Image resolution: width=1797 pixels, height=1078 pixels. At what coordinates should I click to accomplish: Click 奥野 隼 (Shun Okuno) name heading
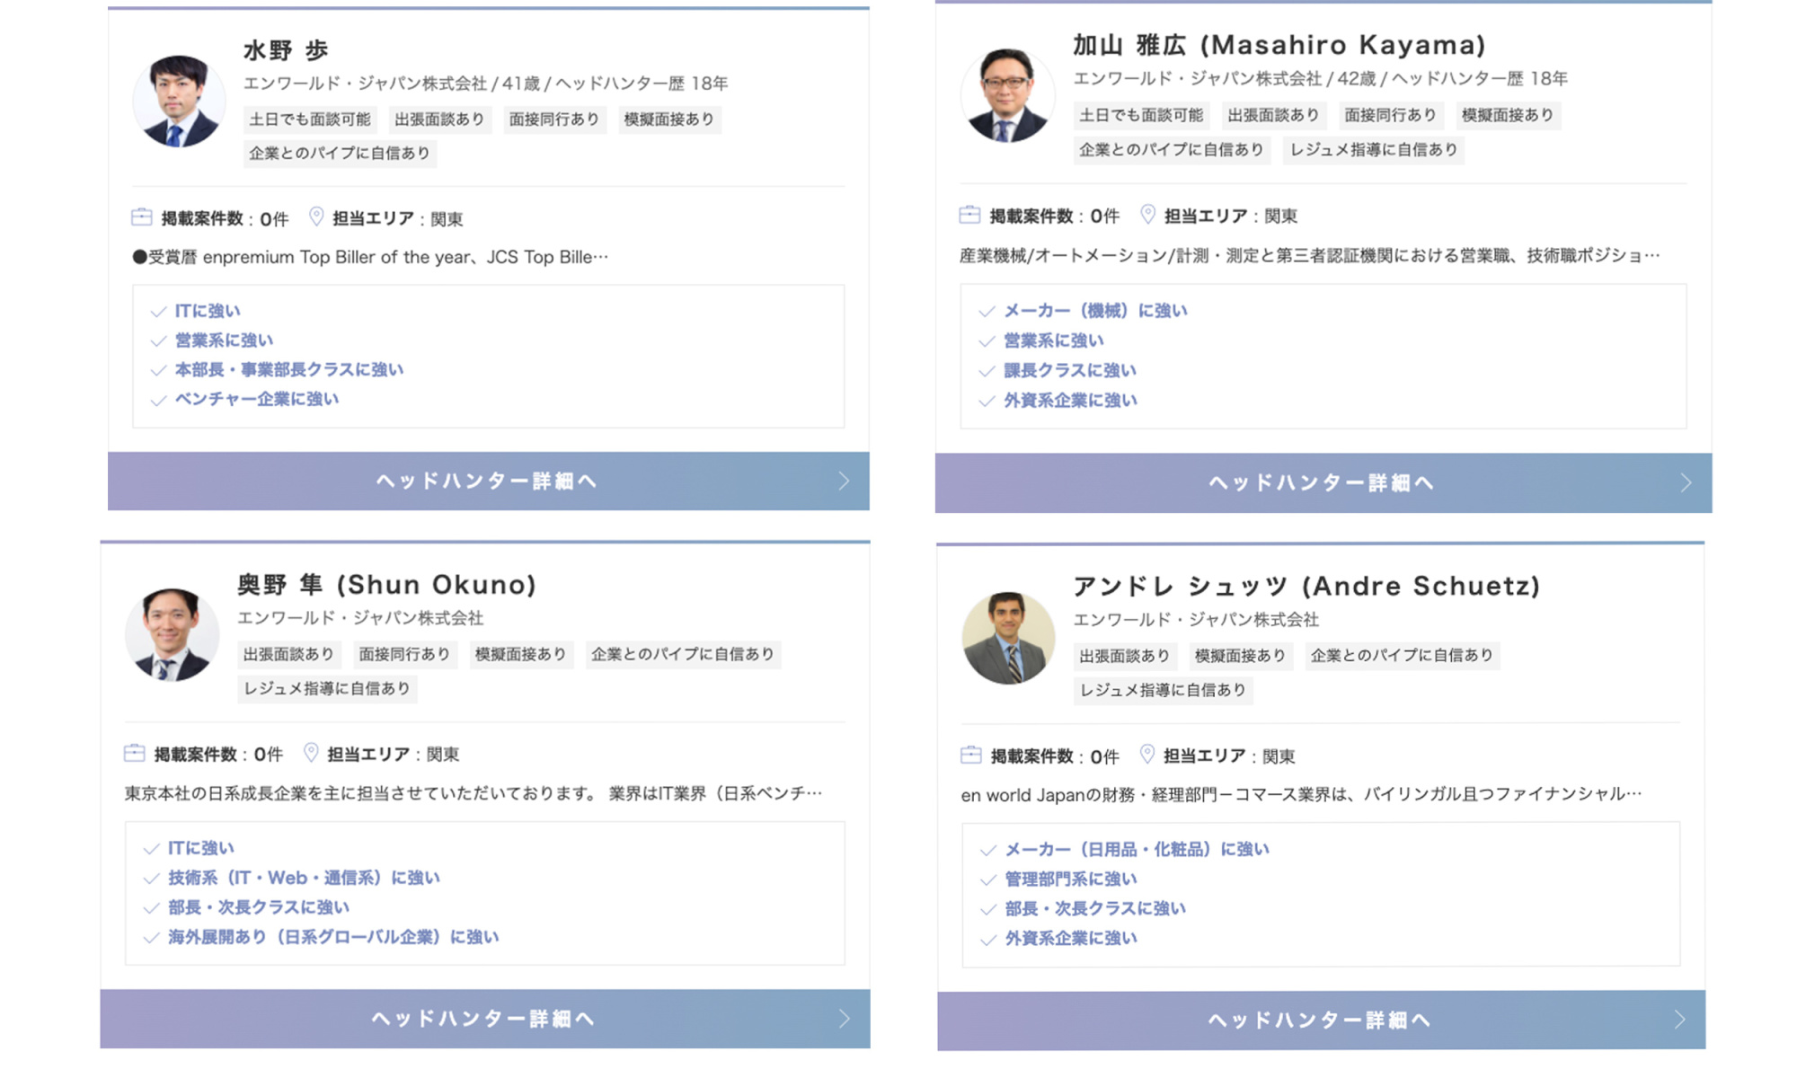tap(386, 586)
